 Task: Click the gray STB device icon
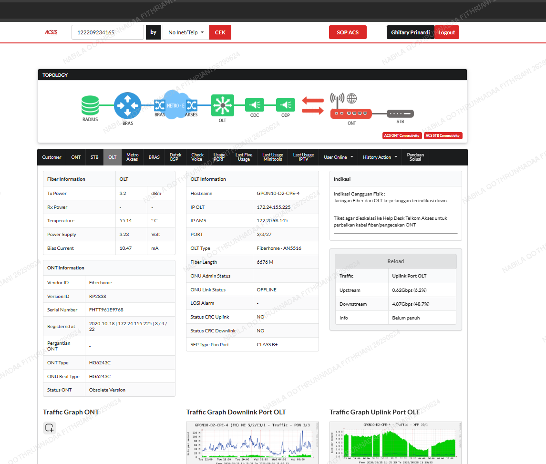[401, 113]
